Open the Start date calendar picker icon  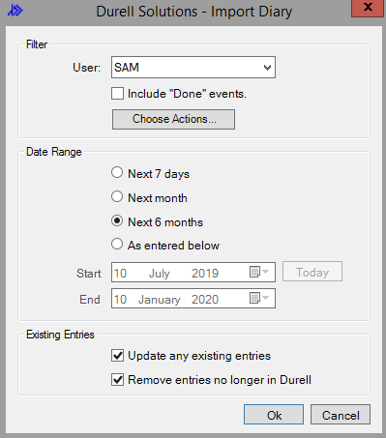click(x=259, y=272)
